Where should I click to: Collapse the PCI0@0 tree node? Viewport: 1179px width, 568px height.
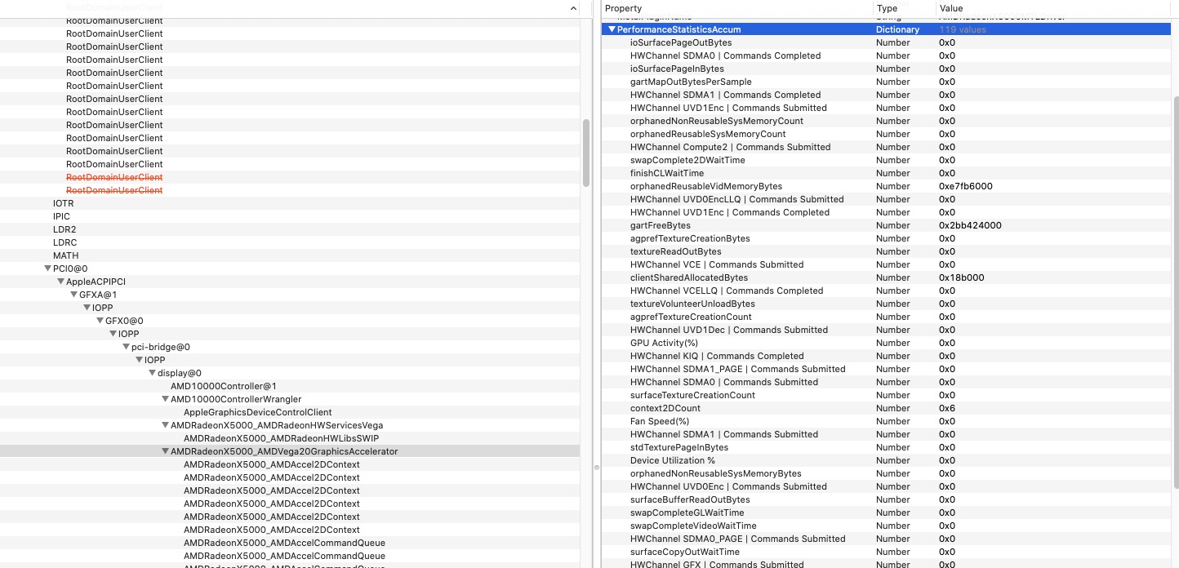(x=47, y=268)
